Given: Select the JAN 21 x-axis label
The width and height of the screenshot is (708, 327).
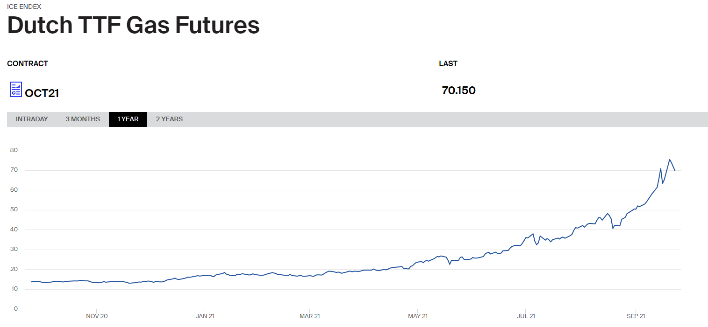Looking at the screenshot, I should click(205, 316).
